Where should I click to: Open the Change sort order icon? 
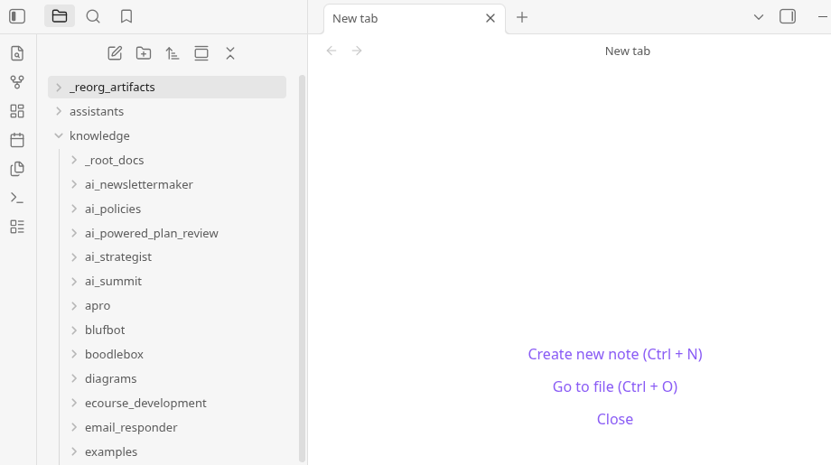(173, 53)
